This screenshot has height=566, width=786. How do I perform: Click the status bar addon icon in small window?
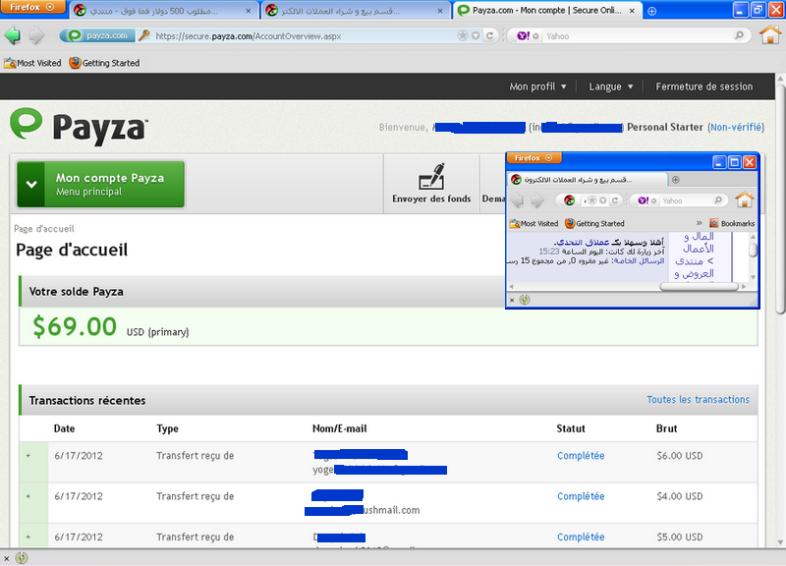[525, 300]
